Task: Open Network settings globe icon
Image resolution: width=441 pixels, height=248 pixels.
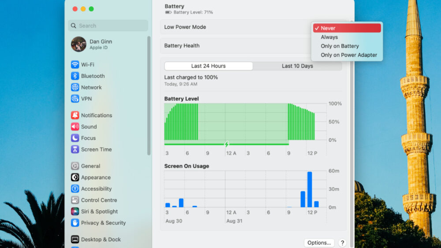Action: point(75,87)
